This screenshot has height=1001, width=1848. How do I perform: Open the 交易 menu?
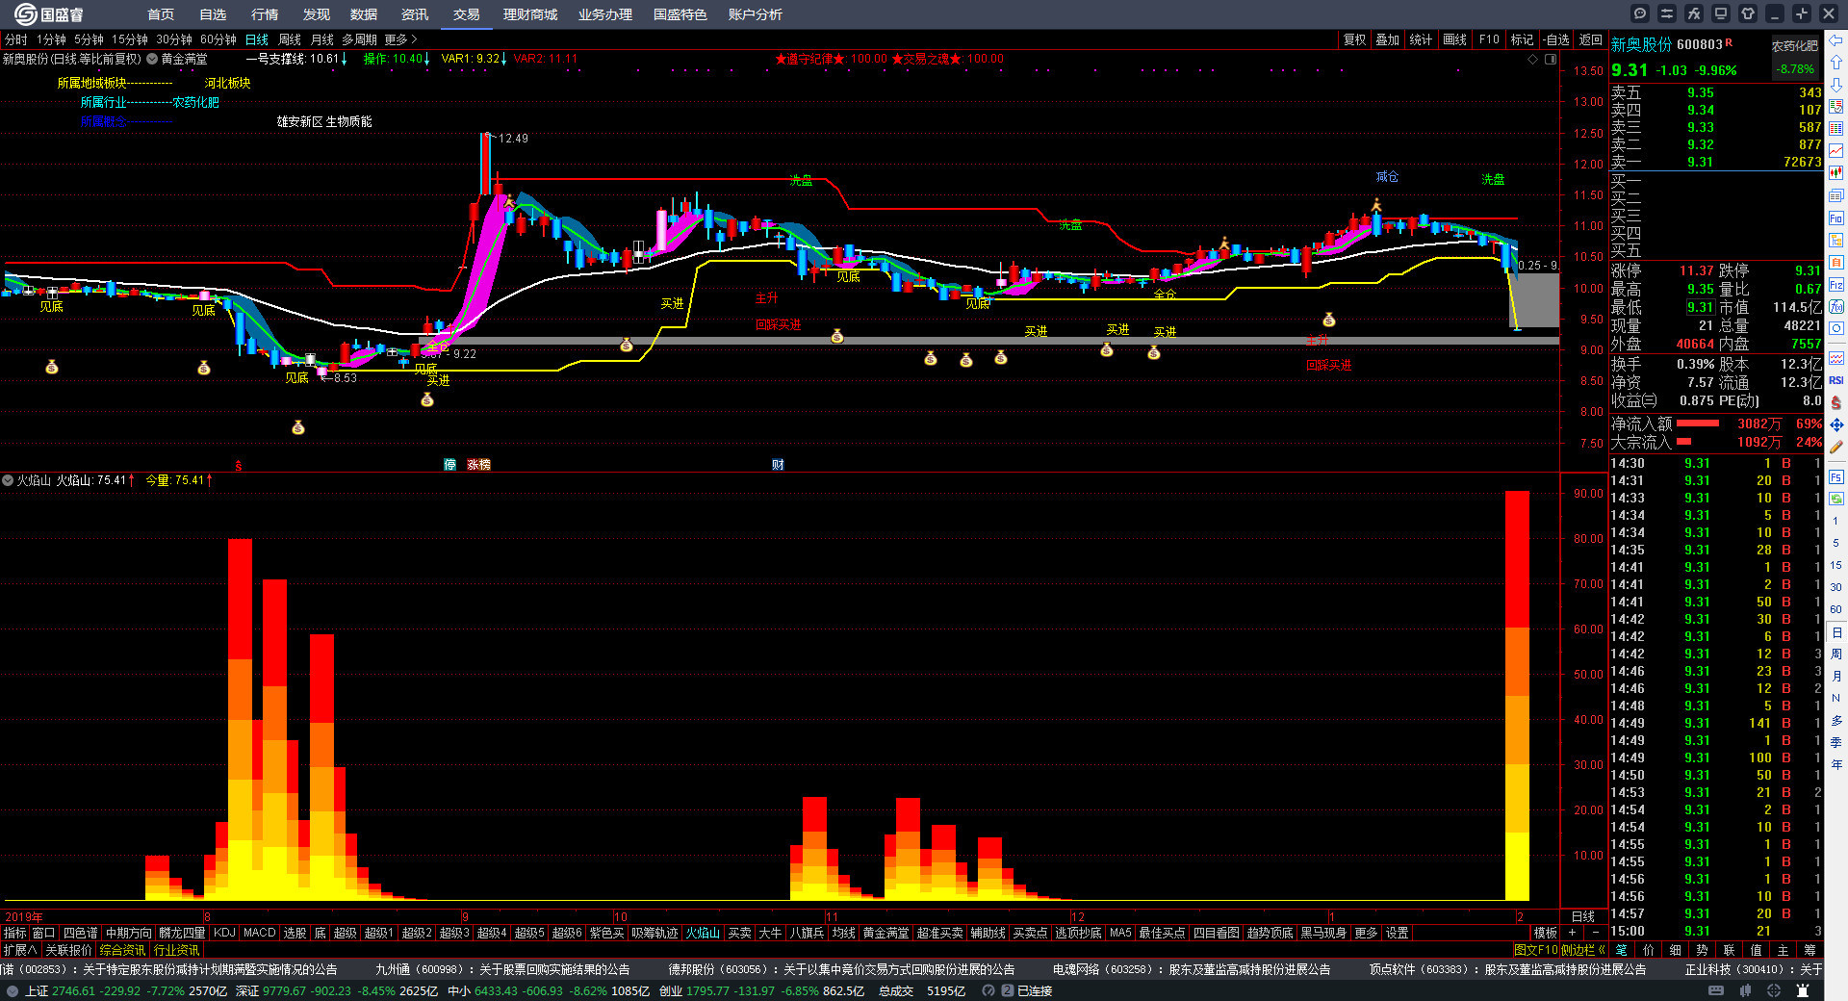(467, 14)
